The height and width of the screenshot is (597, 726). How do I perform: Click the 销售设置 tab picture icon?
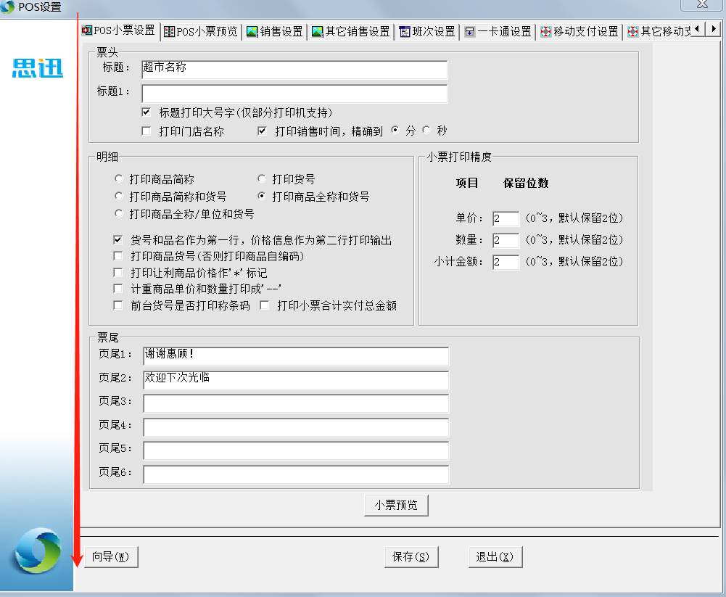[x=252, y=32]
